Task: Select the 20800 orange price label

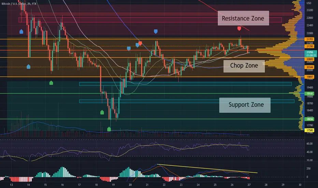Action: (x=309, y=59)
